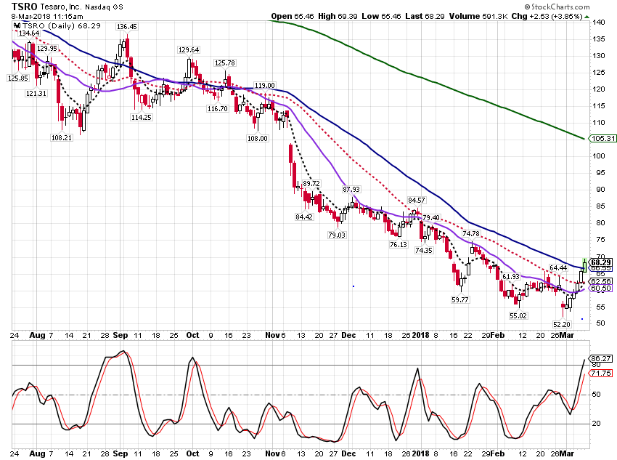Image resolution: width=617 pixels, height=460 pixels.
Task: Click the 108.21 August low label
Action: 62,137
